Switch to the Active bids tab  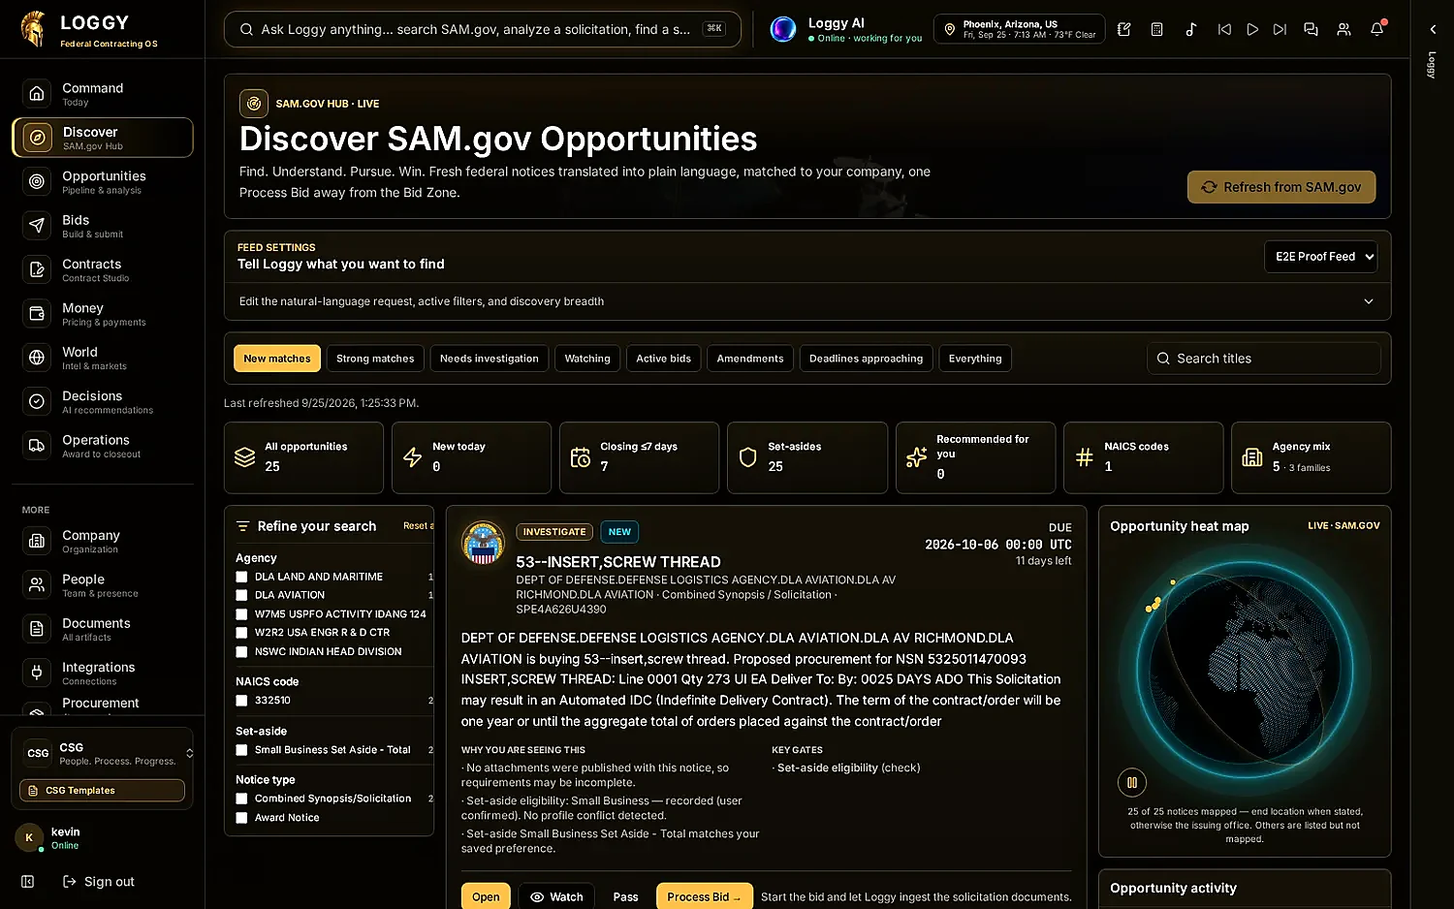(664, 359)
